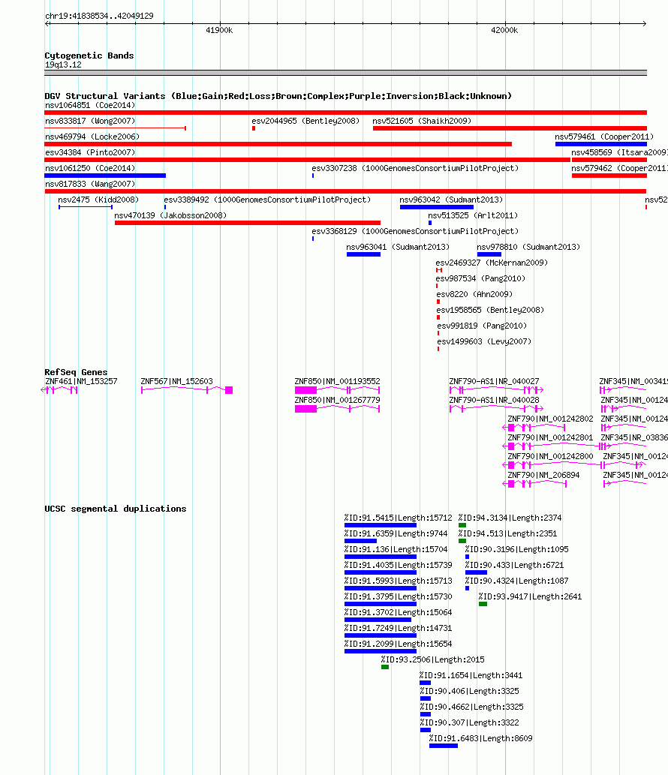The image size is (668, 775).
Task: Select esv3307238 1000Genomes variant label
Action: tap(415, 169)
